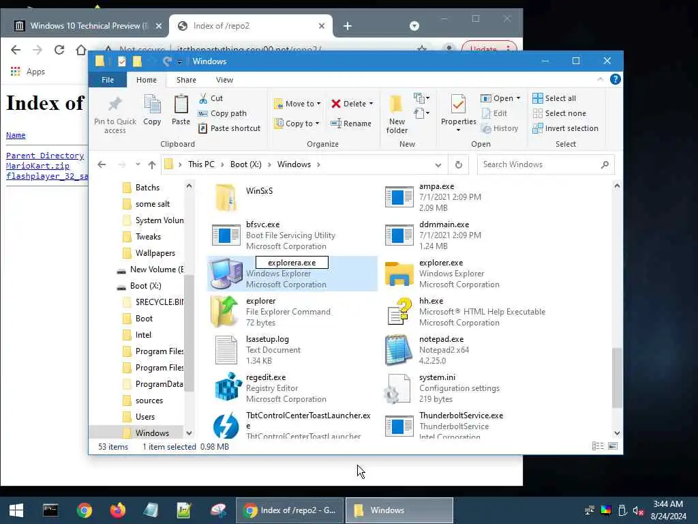The width and height of the screenshot is (698, 524).
Task: Click the History icon in ribbon
Action: pos(486,128)
